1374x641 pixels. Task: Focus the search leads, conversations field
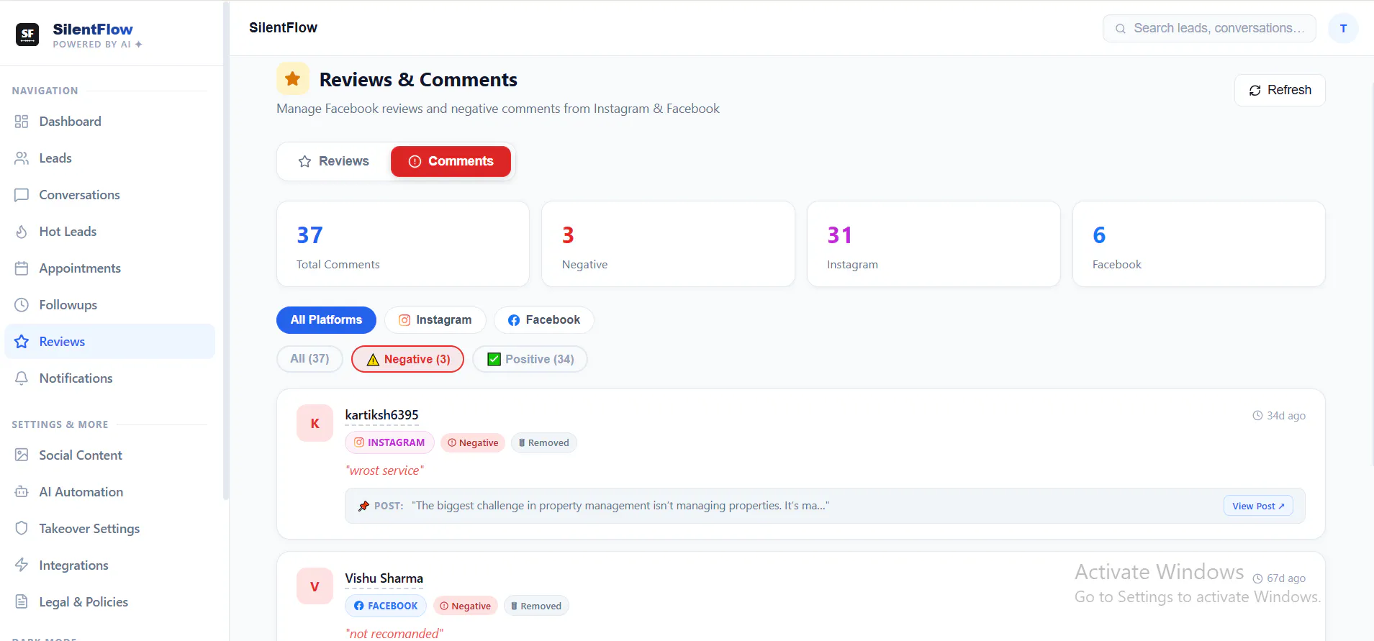1209,29
